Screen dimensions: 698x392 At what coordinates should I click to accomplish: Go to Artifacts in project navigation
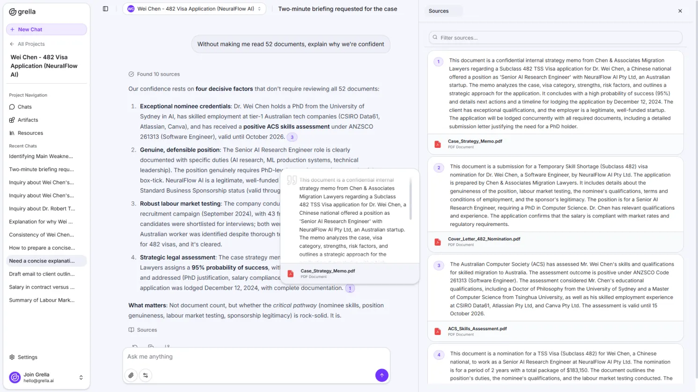pyautogui.click(x=28, y=120)
